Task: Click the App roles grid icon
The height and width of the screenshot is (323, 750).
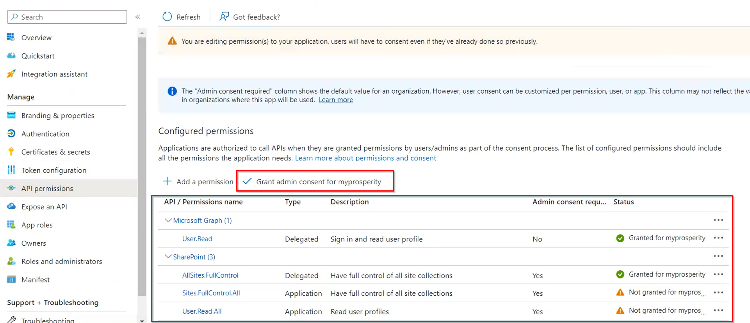Action: [11, 225]
